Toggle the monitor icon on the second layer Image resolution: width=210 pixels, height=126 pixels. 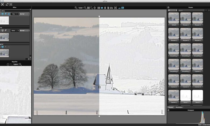2,31
